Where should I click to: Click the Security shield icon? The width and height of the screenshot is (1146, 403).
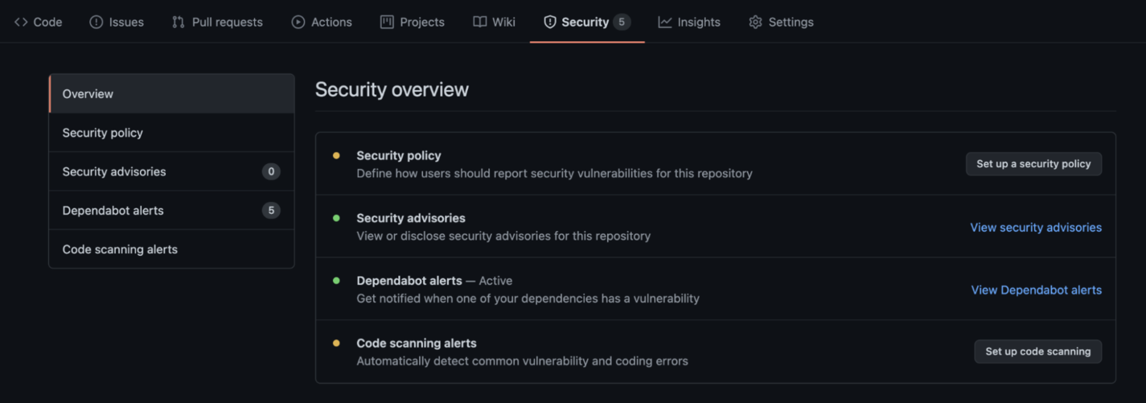550,23
